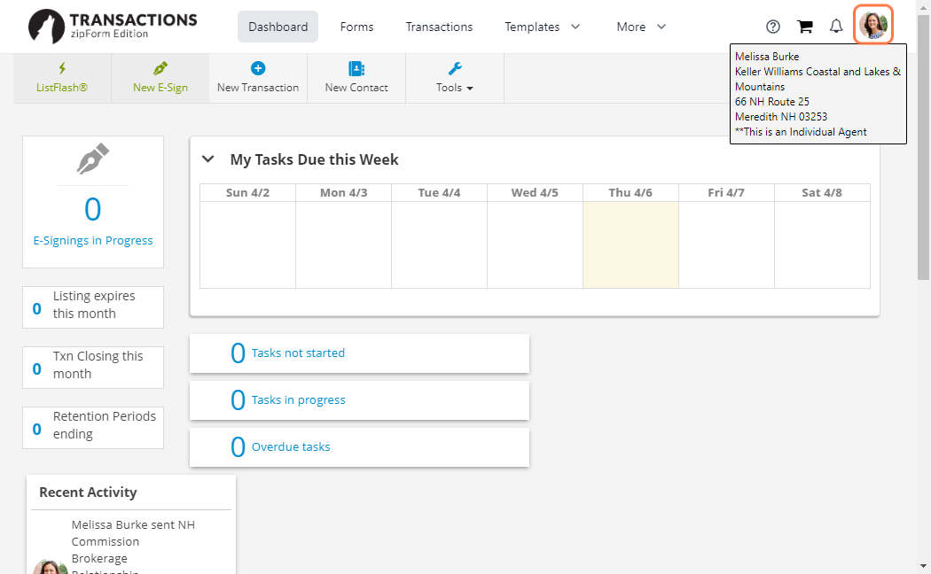
Task: Select the Mon 4/3 column header
Action: (x=343, y=193)
